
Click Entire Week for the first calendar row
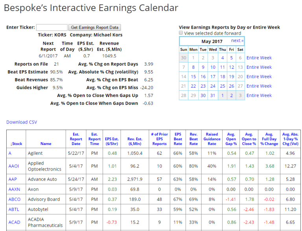(x=259, y=58)
